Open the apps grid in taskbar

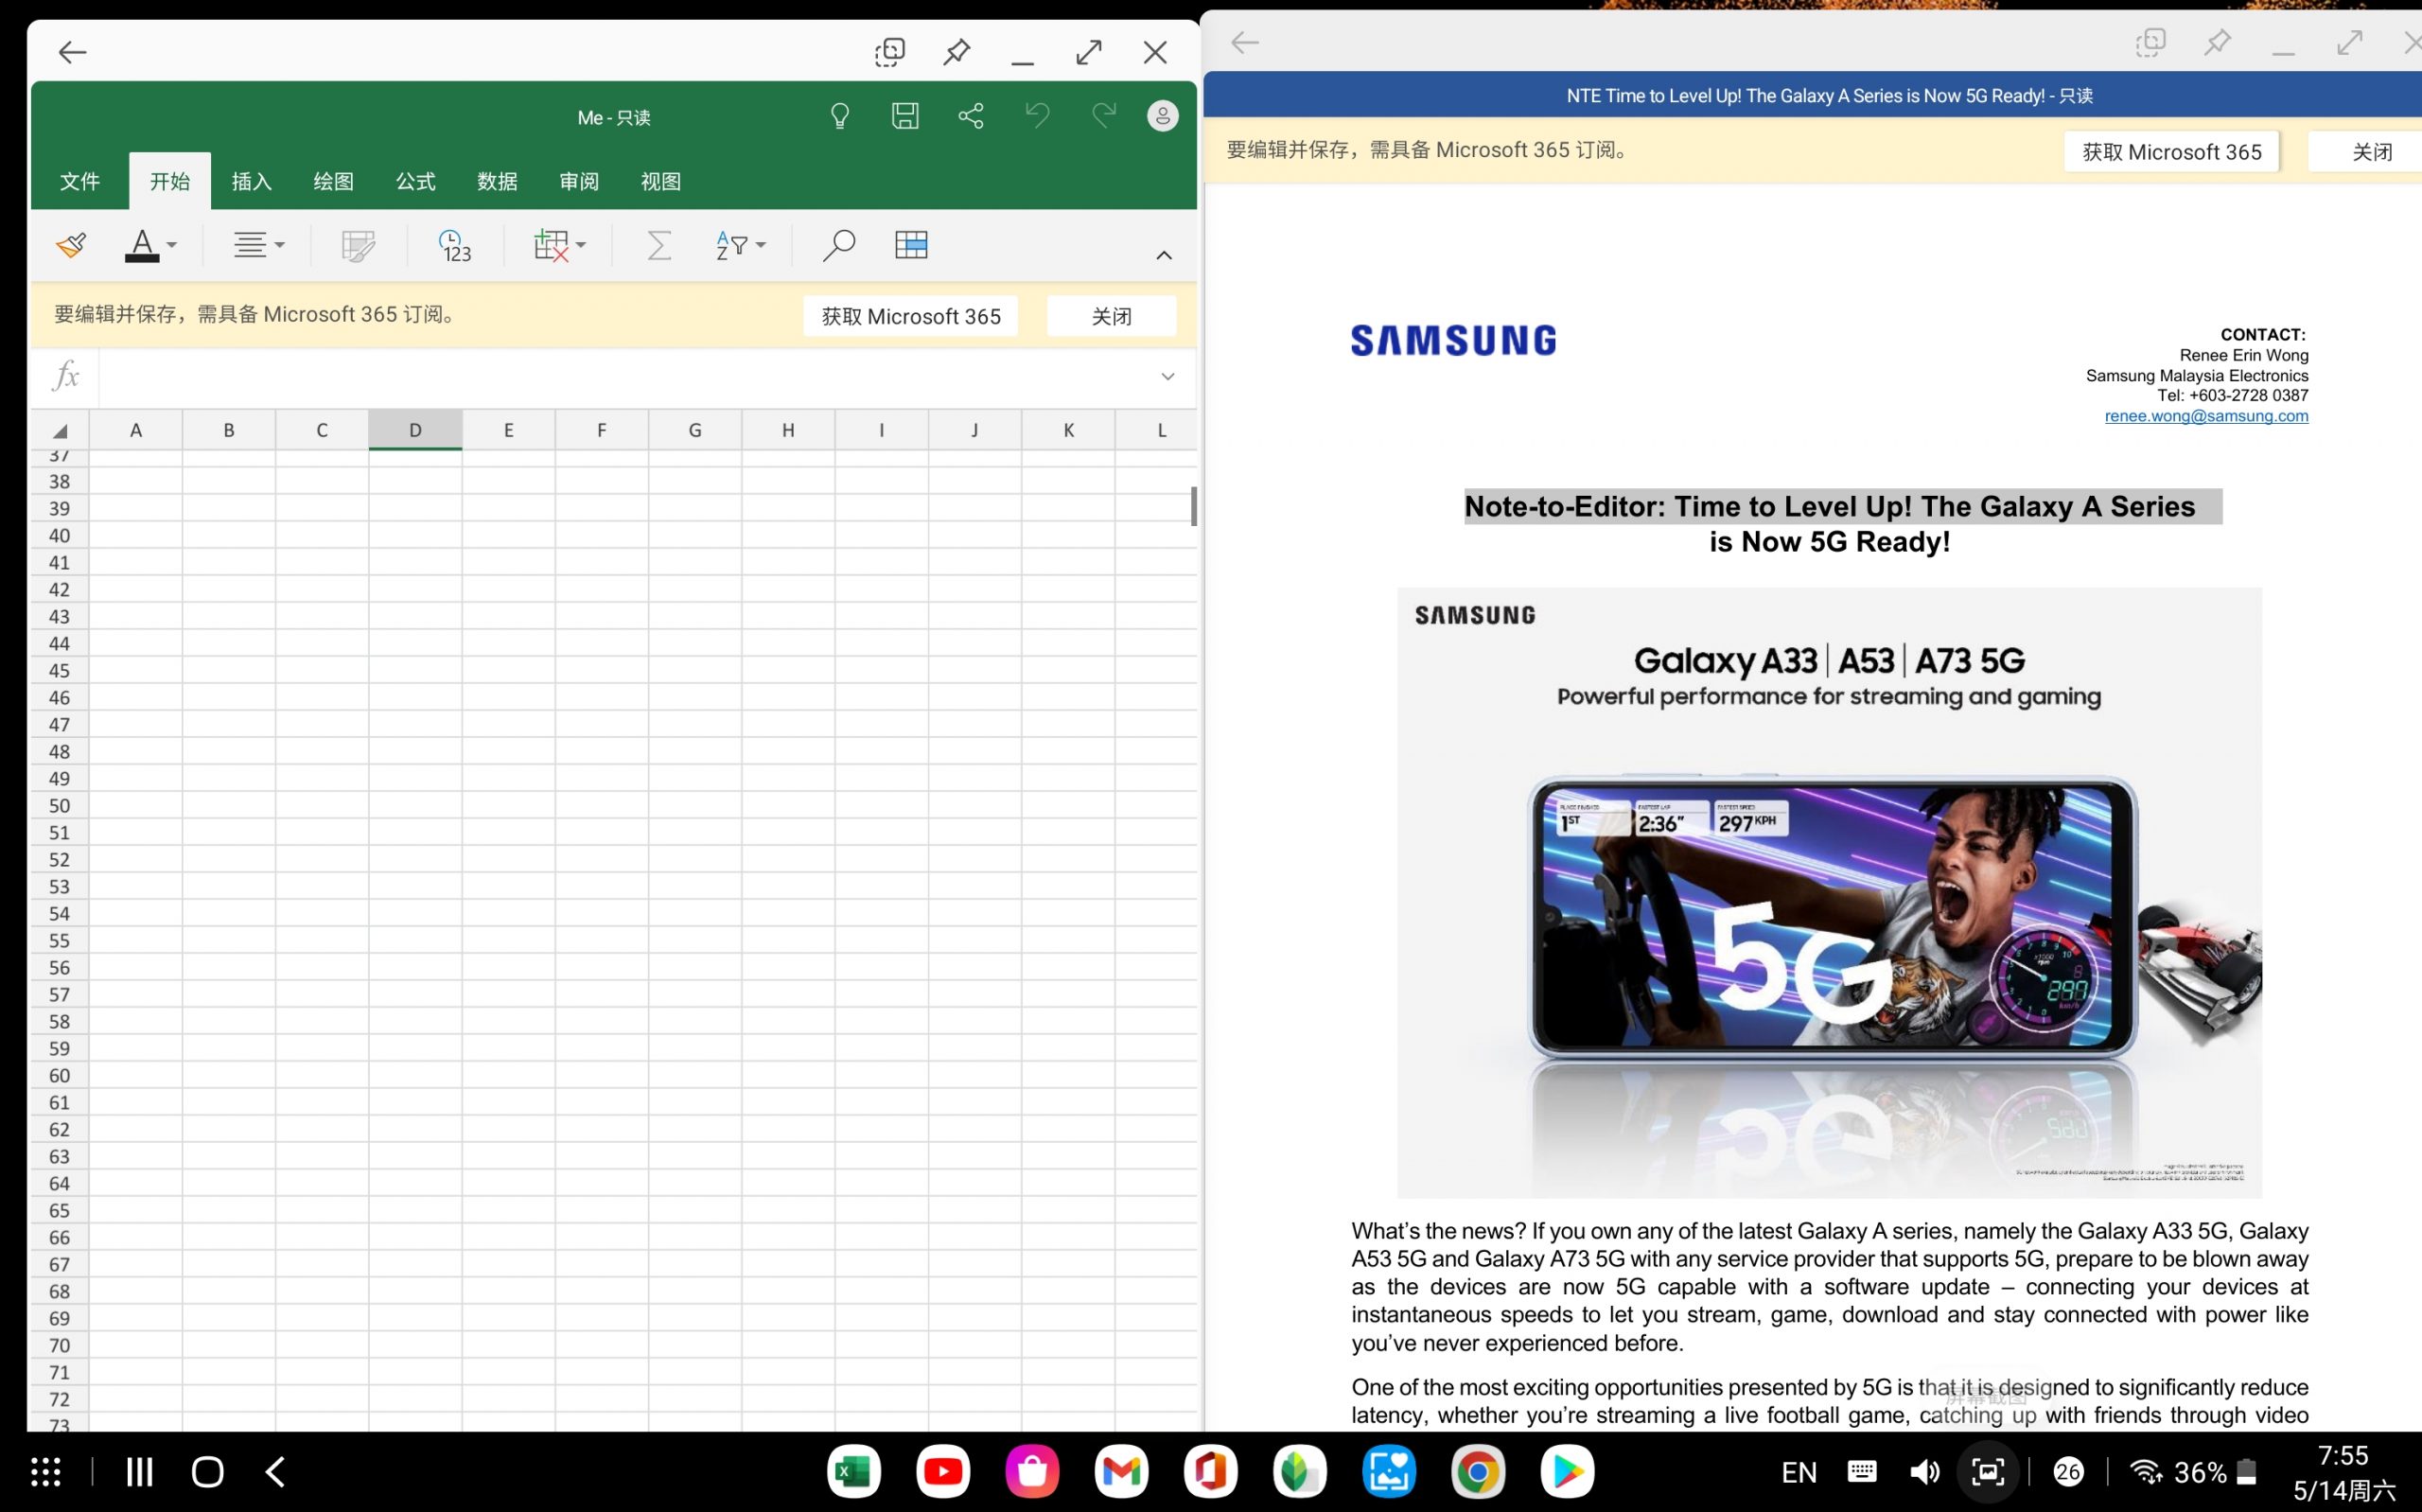tap(46, 1472)
